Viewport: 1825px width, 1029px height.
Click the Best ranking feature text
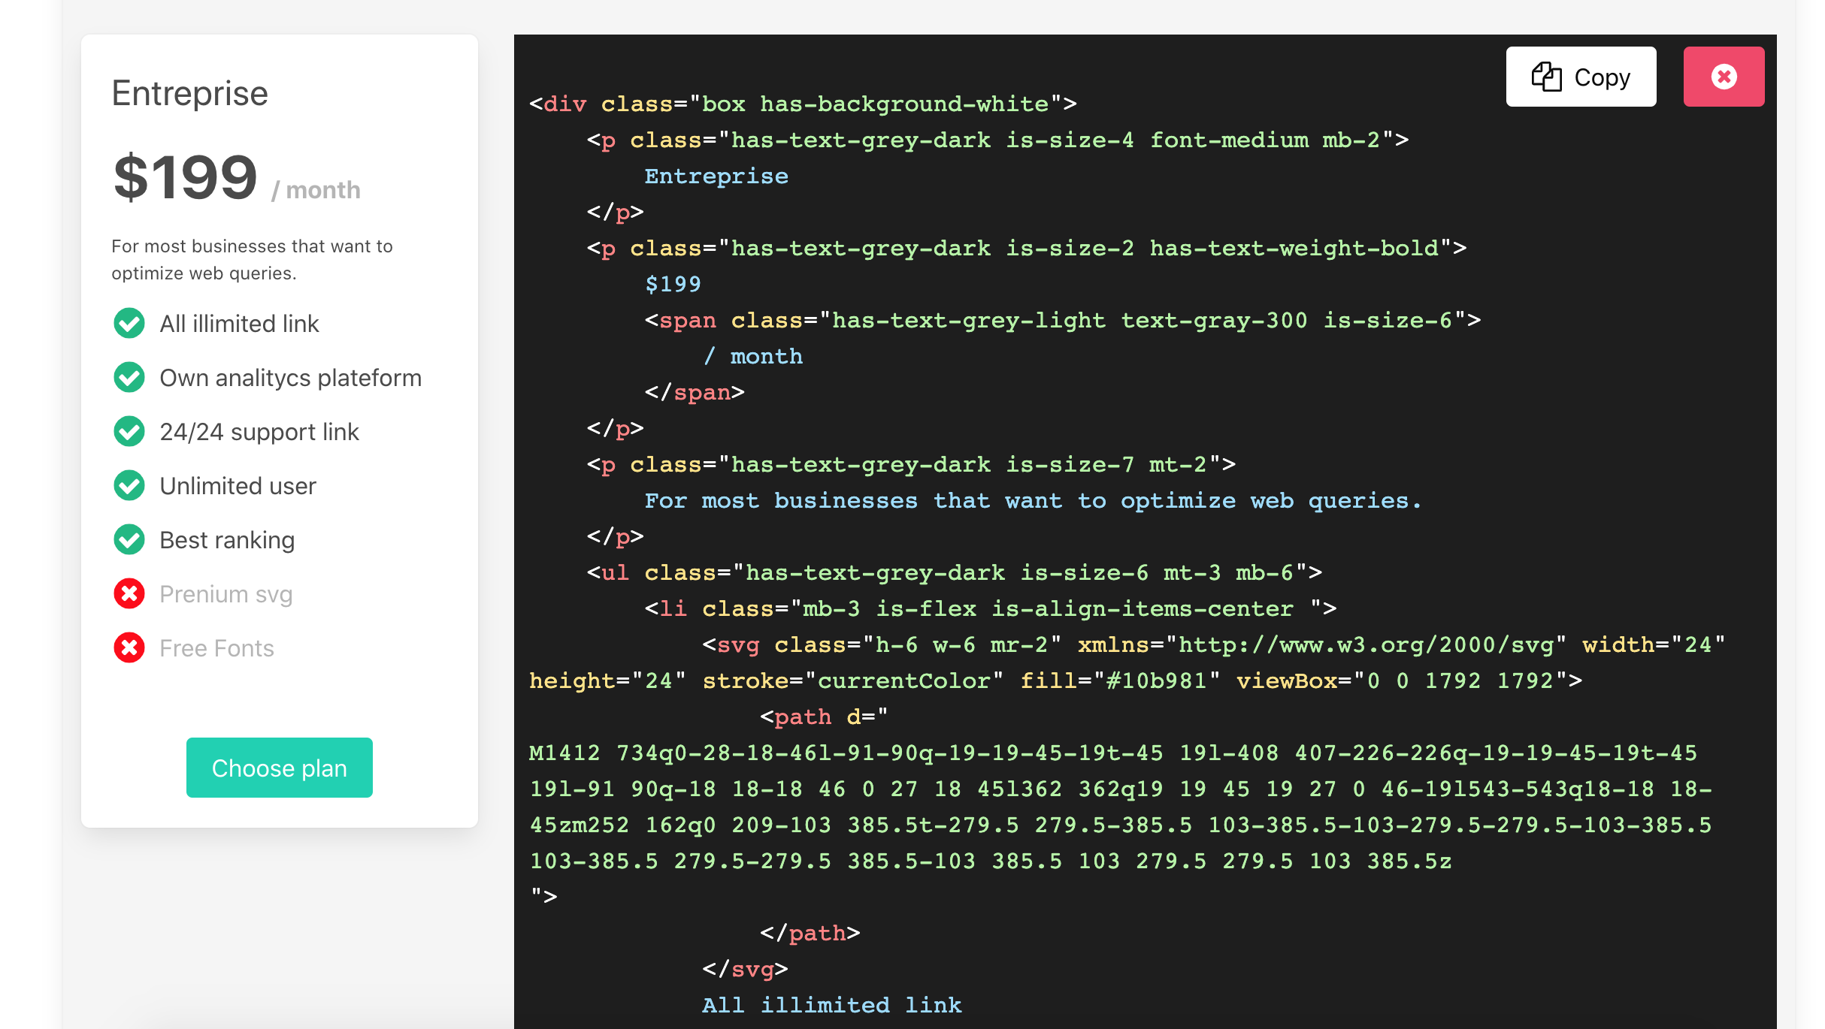(227, 540)
